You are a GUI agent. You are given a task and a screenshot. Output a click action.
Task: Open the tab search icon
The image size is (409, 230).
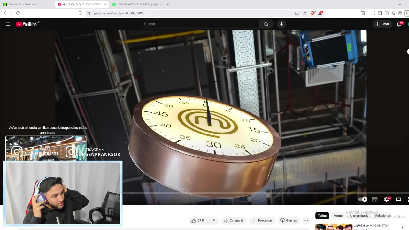363,13
